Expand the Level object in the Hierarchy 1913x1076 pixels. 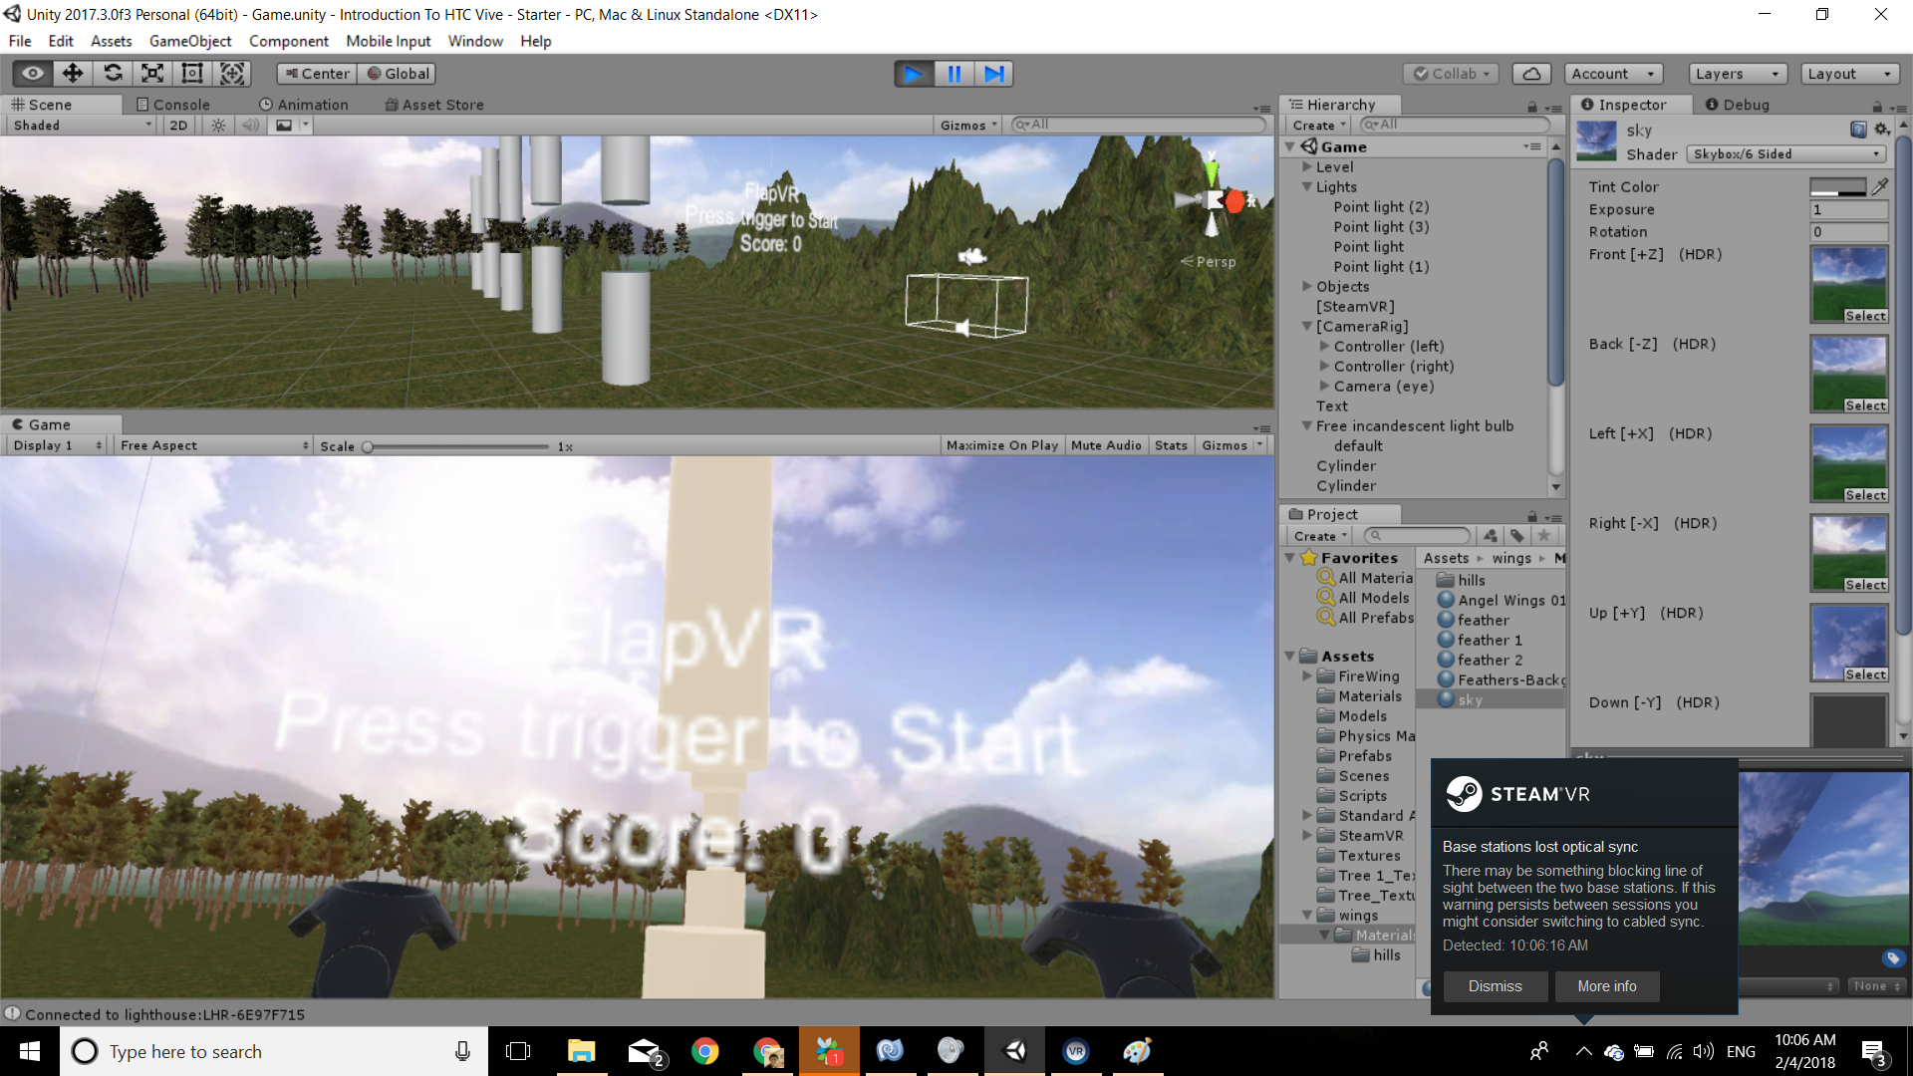pos(1307,167)
